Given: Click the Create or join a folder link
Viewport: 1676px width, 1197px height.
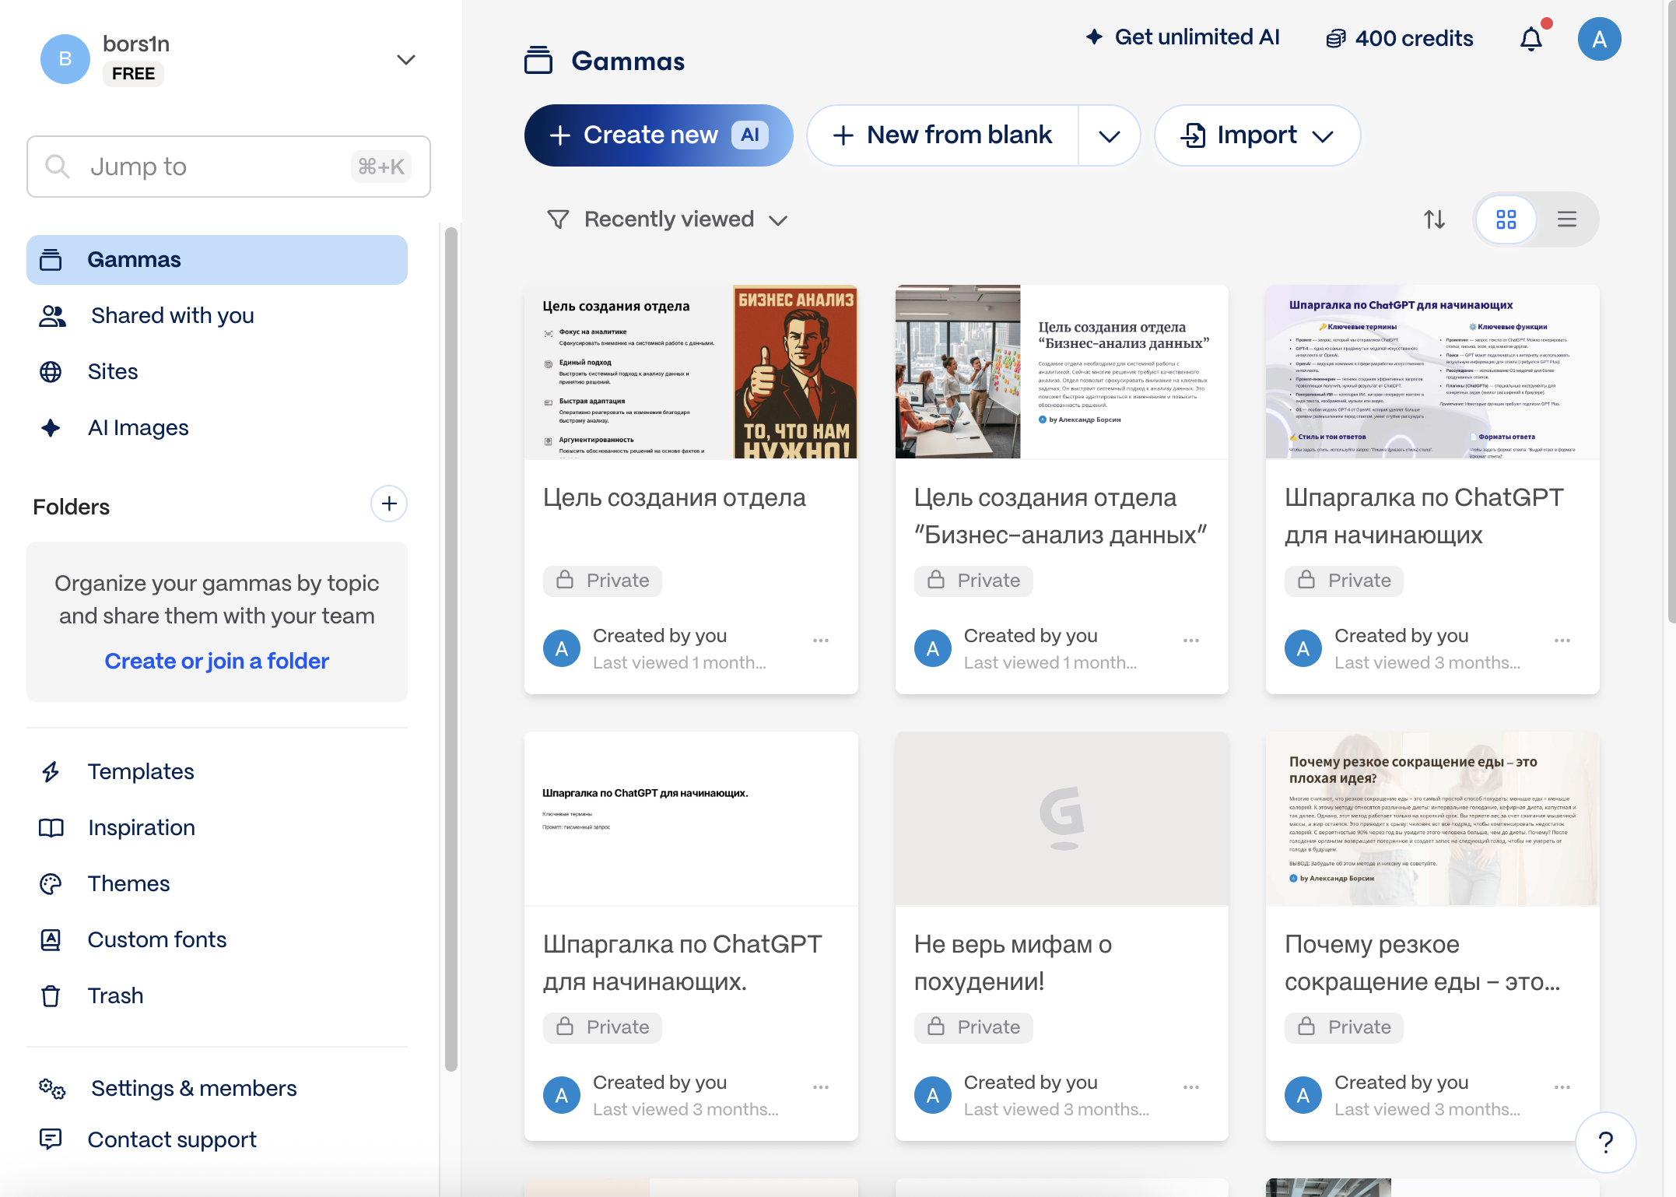Looking at the screenshot, I should [216, 662].
